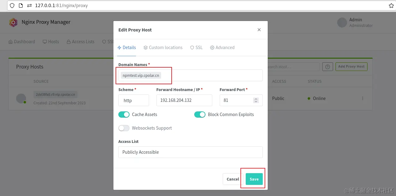Click the Add Proxy Host button
The width and height of the screenshot is (396, 196).
(x=351, y=67)
